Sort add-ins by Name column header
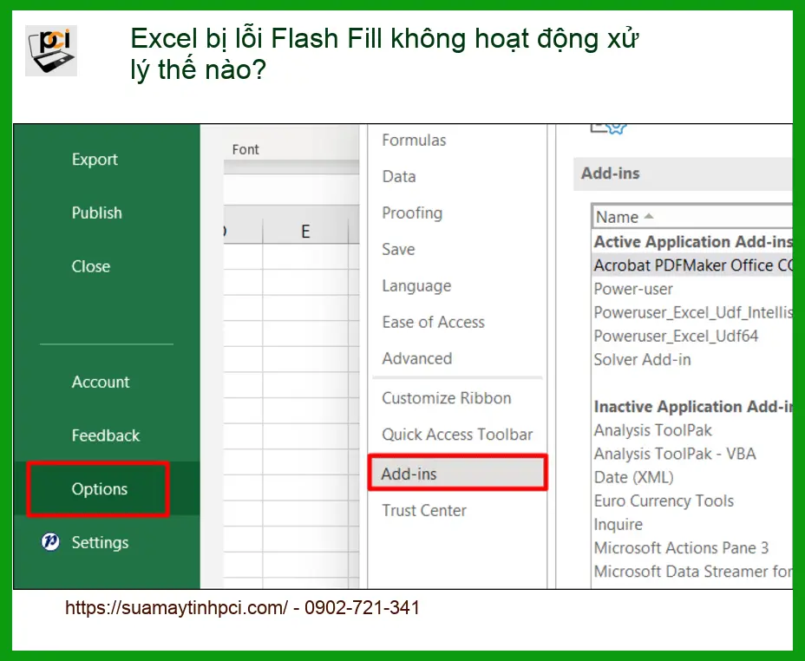This screenshot has height=661, width=805. coord(692,217)
